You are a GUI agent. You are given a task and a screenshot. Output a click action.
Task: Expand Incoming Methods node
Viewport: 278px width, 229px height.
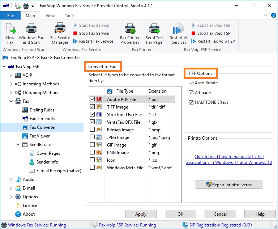pos(11,84)
